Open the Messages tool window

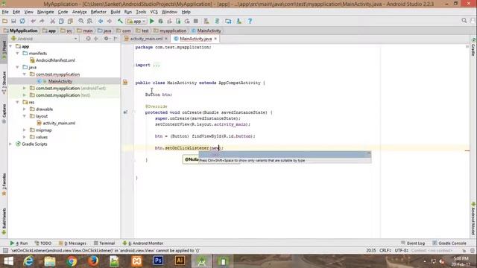(72, 243)
